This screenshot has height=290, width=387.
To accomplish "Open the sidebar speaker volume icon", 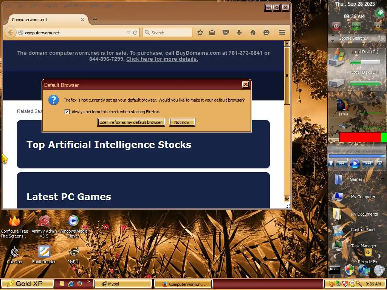I will 379,270.
